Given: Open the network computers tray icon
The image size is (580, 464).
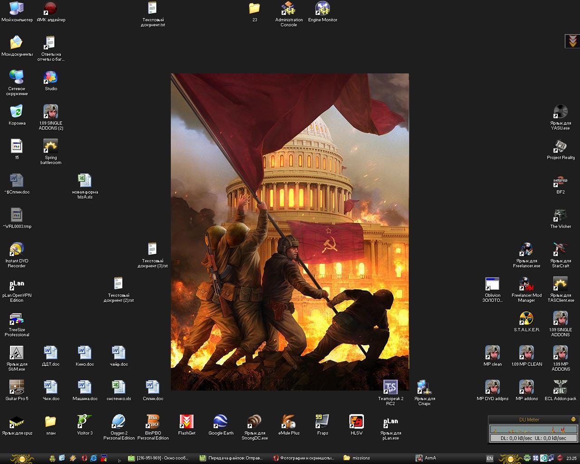Looking at the screenshot, I should coord(551,458).
